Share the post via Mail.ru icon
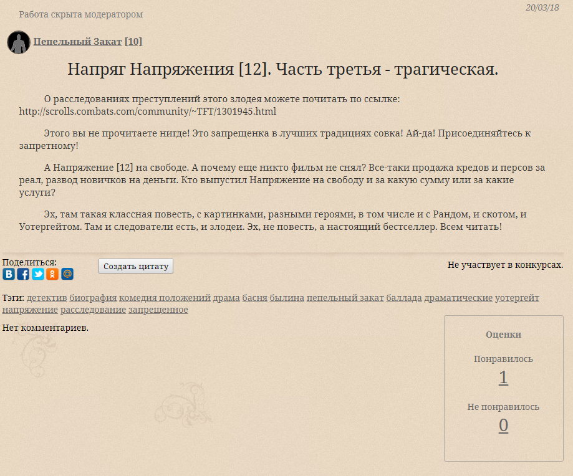Image resolution: width=573 pixels, height=476 pixels. (67, 274)
